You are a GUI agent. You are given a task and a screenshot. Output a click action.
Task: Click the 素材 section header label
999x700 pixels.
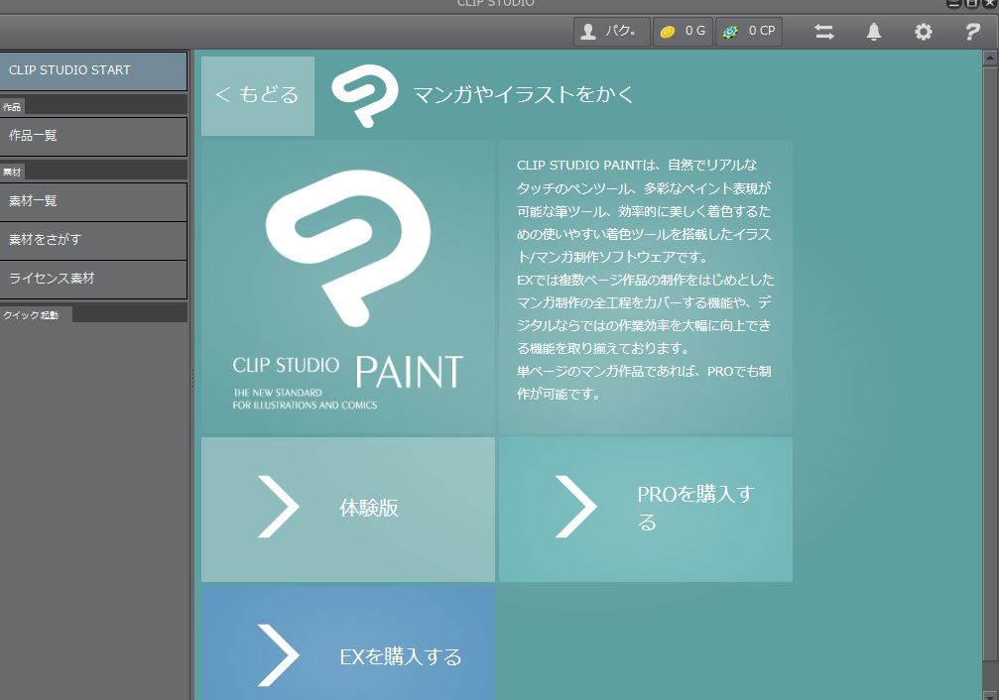pos(12,172)
